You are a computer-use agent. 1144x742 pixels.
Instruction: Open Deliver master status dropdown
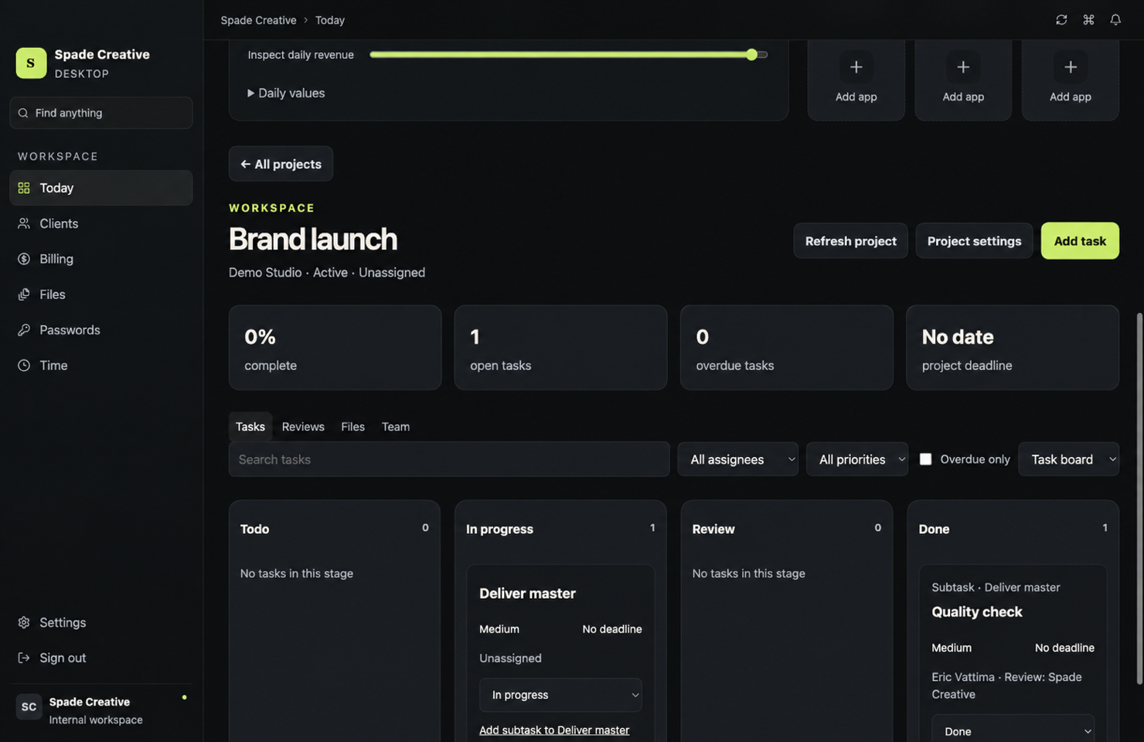pyautogui.click(x=560, y=695)
